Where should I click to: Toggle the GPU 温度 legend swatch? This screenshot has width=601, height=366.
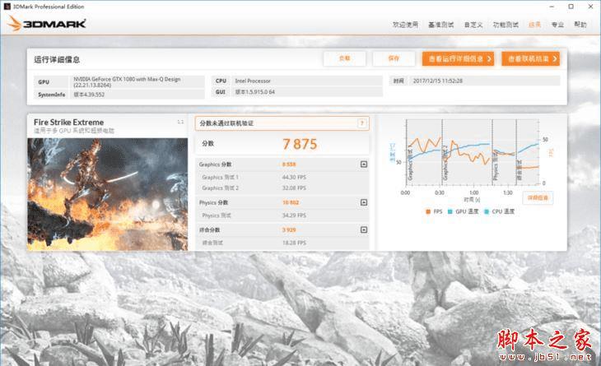[450, 211]
